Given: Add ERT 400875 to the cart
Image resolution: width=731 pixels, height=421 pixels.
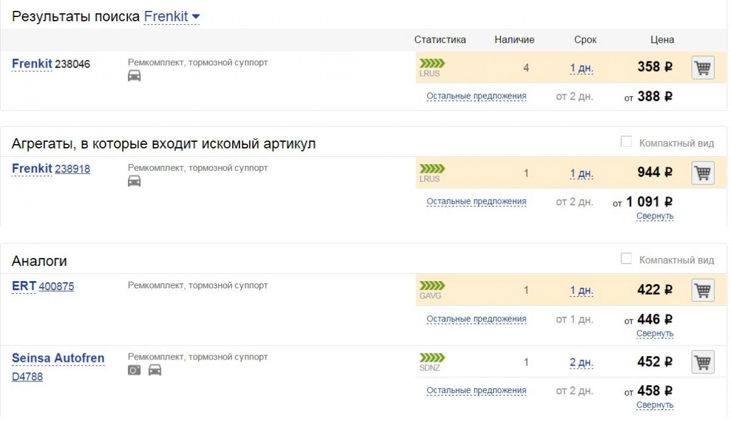Looking at the screenshot, I should click(x=703, y=290).
